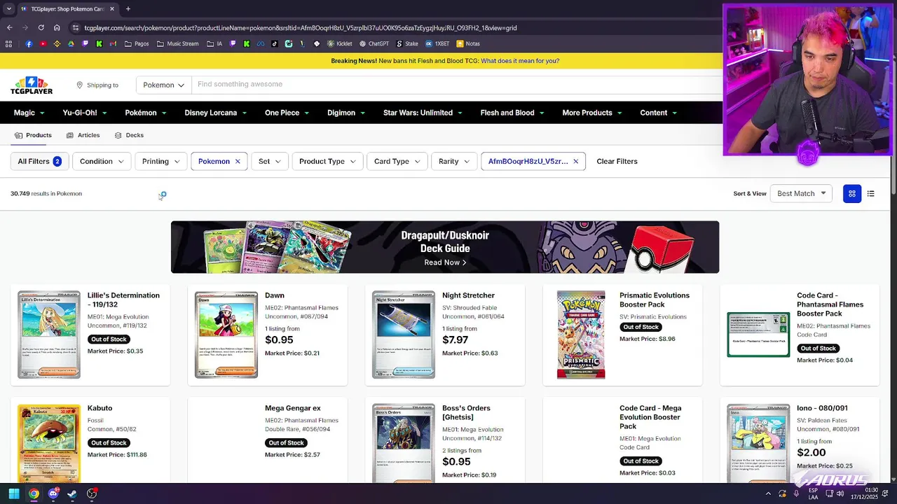Switch to the Decks tab
This screenshot has width=897, height=504.
(x=129, y=135)
